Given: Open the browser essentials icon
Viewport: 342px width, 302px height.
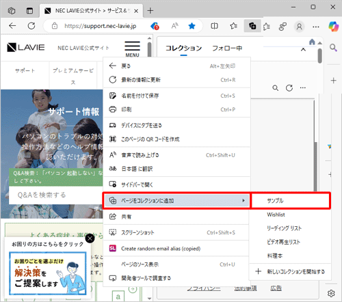Looking at the screenshot, I should click(282, 27).
